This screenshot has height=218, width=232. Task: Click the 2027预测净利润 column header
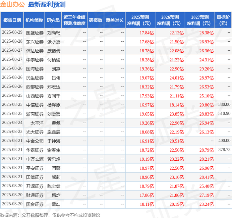pyautogui.click(x=200, y=20)
